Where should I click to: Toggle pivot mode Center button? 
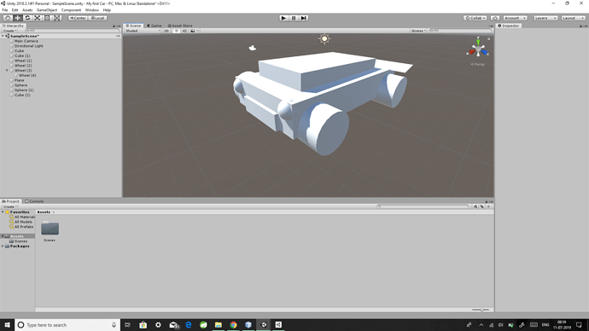click(x=78, y=18)
